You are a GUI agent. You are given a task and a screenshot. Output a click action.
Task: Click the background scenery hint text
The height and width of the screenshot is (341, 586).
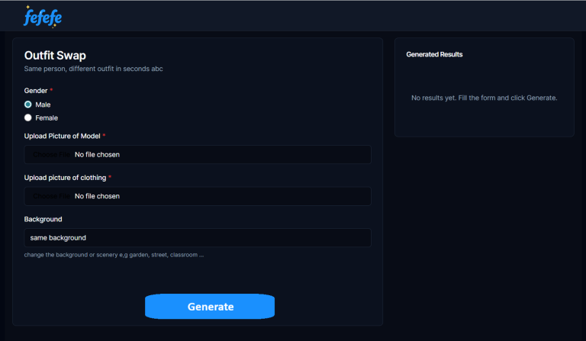[x=114, y=255]
